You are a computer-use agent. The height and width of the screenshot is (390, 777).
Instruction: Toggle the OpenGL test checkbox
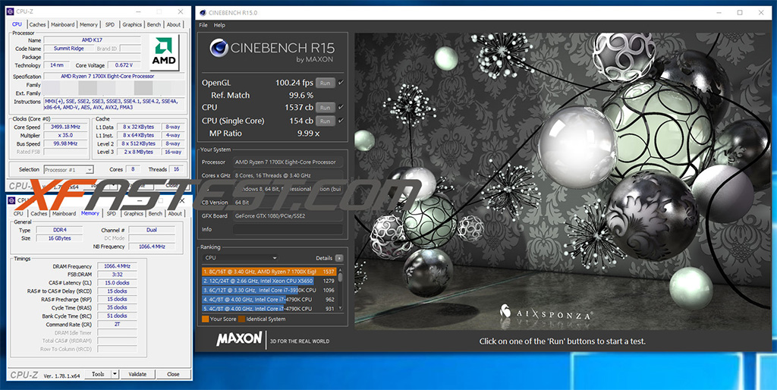pyautogui.click(x=341, y=83)
